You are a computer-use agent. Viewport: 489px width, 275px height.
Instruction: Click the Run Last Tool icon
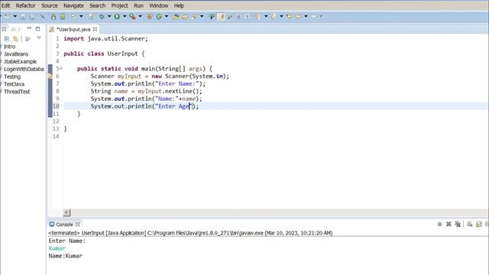coord(133,16)
